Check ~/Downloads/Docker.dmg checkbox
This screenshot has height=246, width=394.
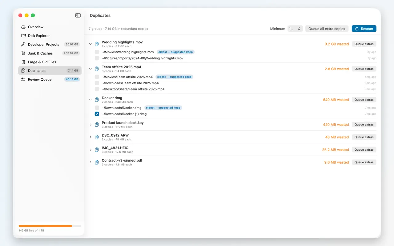point(97,108)
